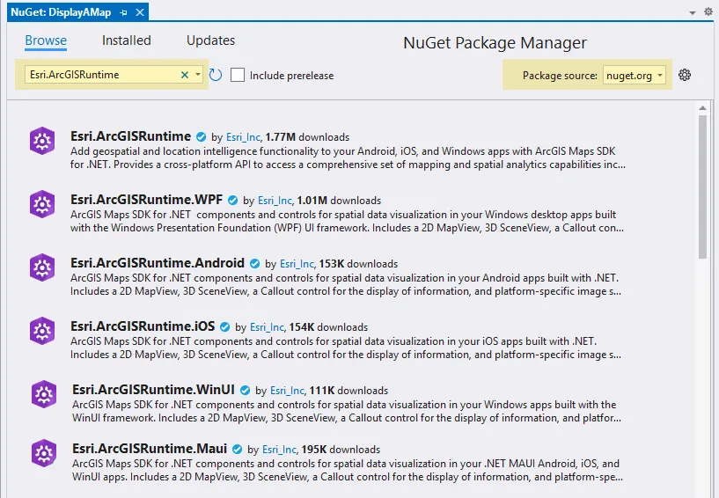Open Esri_Inc link for Esri.ArcGISRuntime.iOS
This screenshot has width=719, height=498.
point(268,327)
